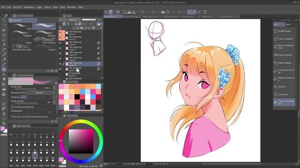Click Zoom In in Quick Access

point(284,87)
